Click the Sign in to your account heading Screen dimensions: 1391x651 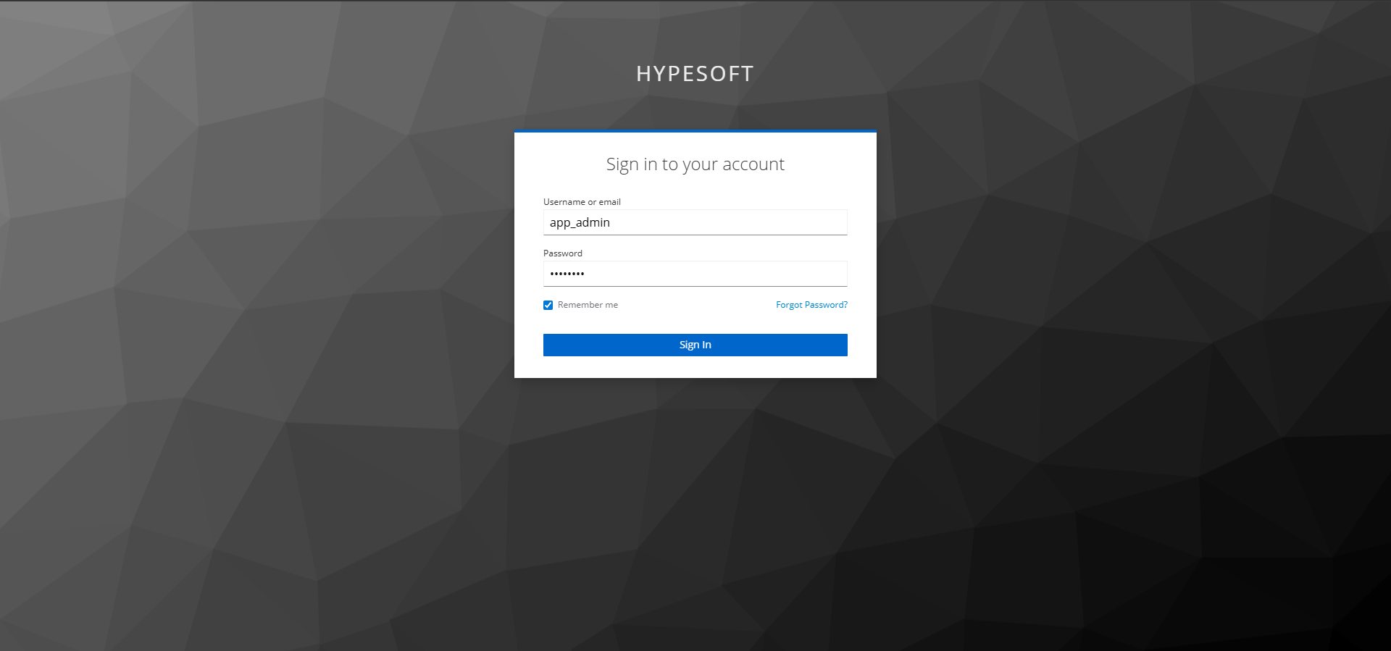(695, 164)
